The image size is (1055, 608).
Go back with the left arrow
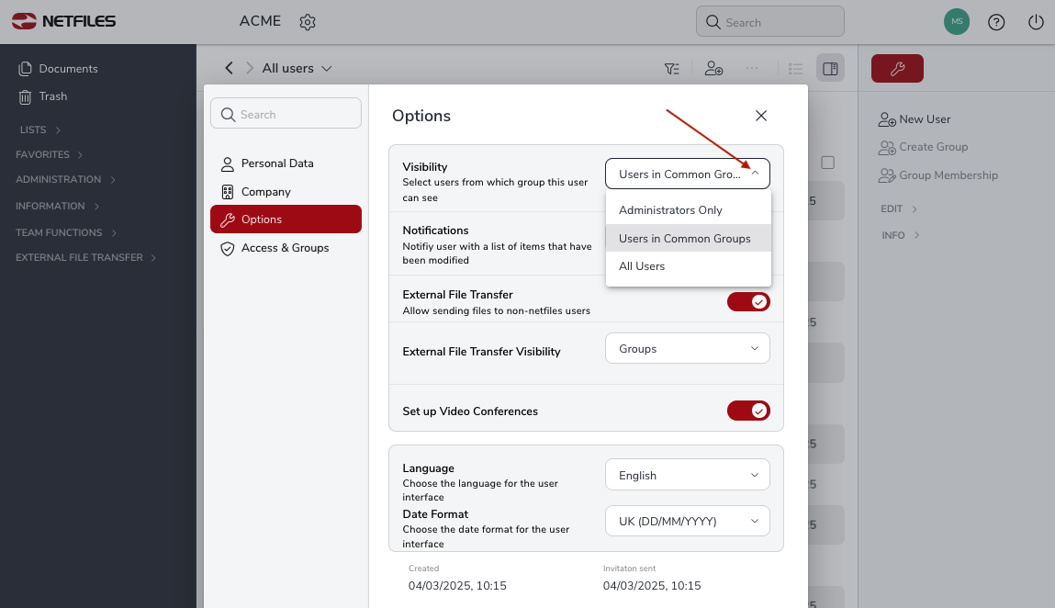[x=229, y=68]
